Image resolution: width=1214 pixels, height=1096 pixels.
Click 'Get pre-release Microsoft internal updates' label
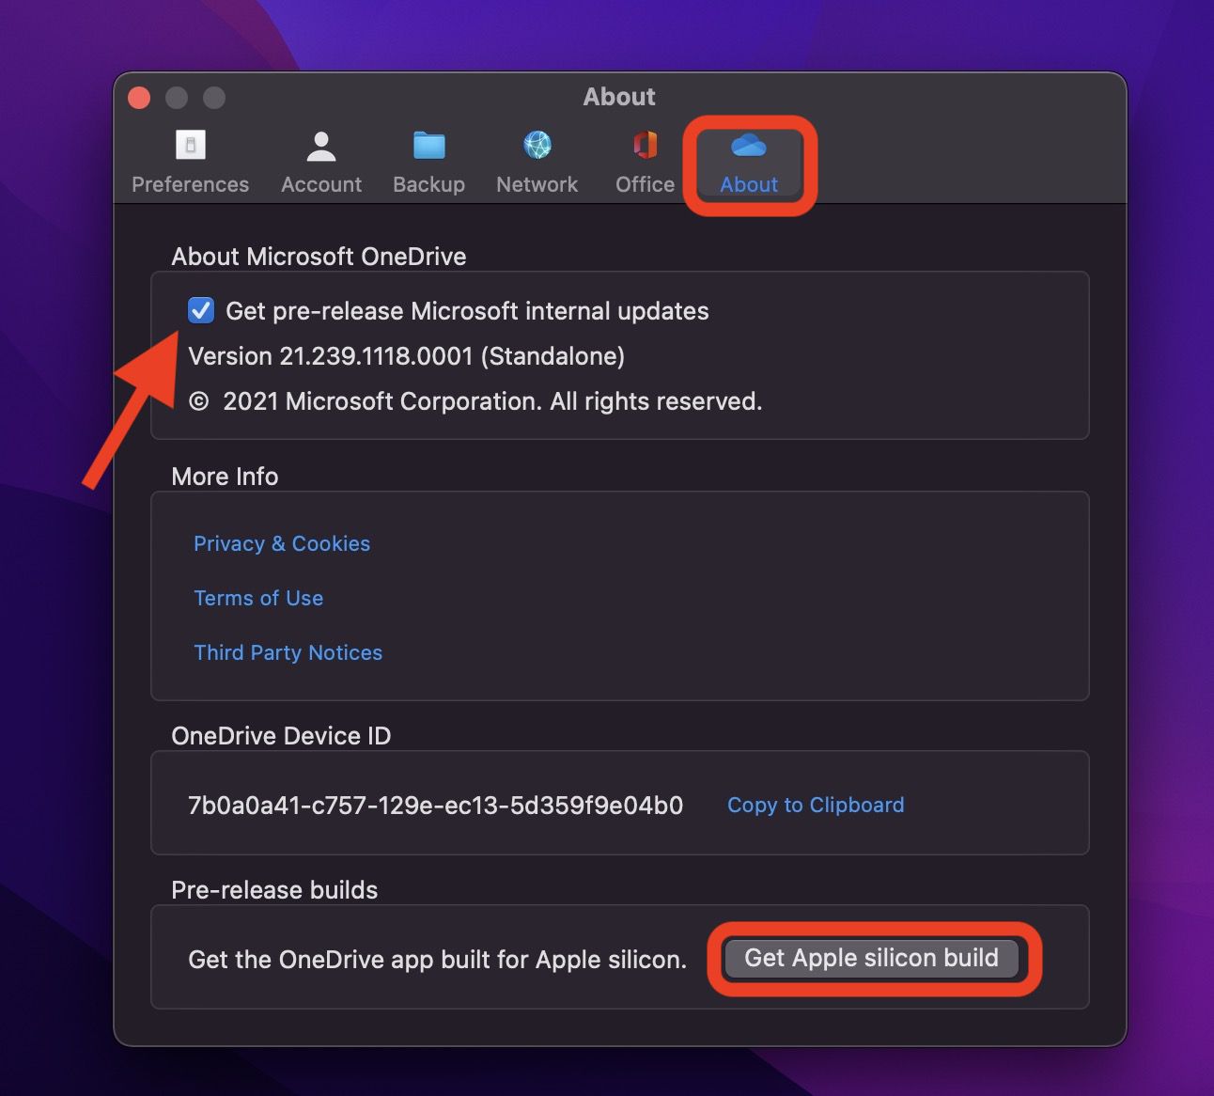467,311
